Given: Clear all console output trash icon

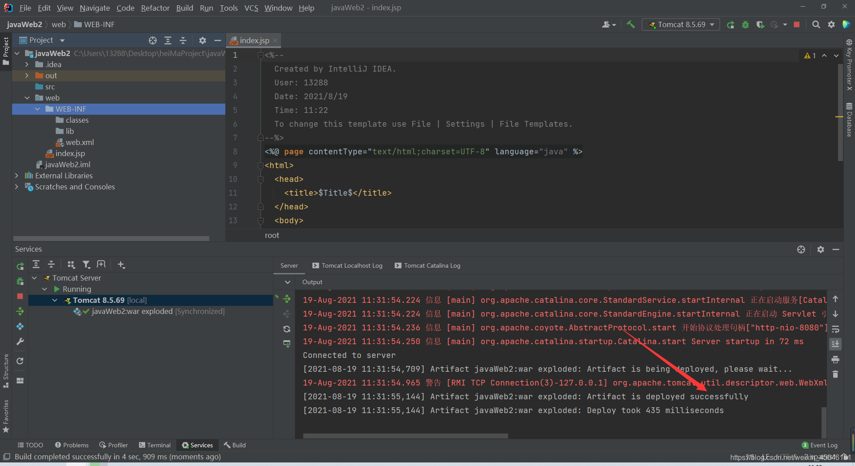Looking at the screenshot, I should coord(835,374).
